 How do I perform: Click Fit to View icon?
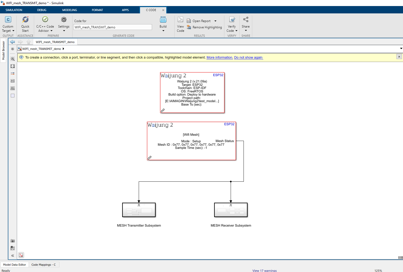coord(13,66)
